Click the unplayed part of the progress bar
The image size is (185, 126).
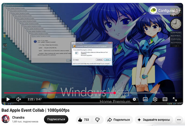click(148, 93)
